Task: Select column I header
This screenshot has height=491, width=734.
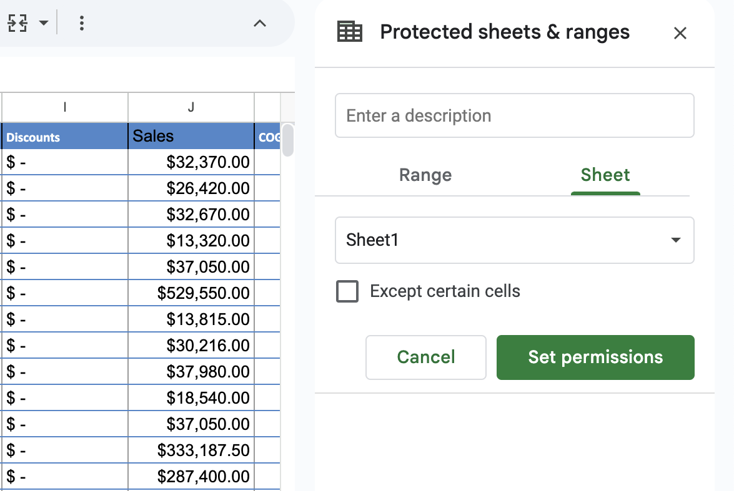Action: pyautogui.click(x=64, y=107)
